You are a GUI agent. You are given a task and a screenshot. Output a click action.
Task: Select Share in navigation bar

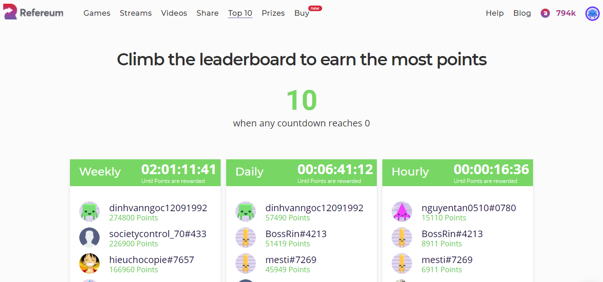tap(208, 13)
